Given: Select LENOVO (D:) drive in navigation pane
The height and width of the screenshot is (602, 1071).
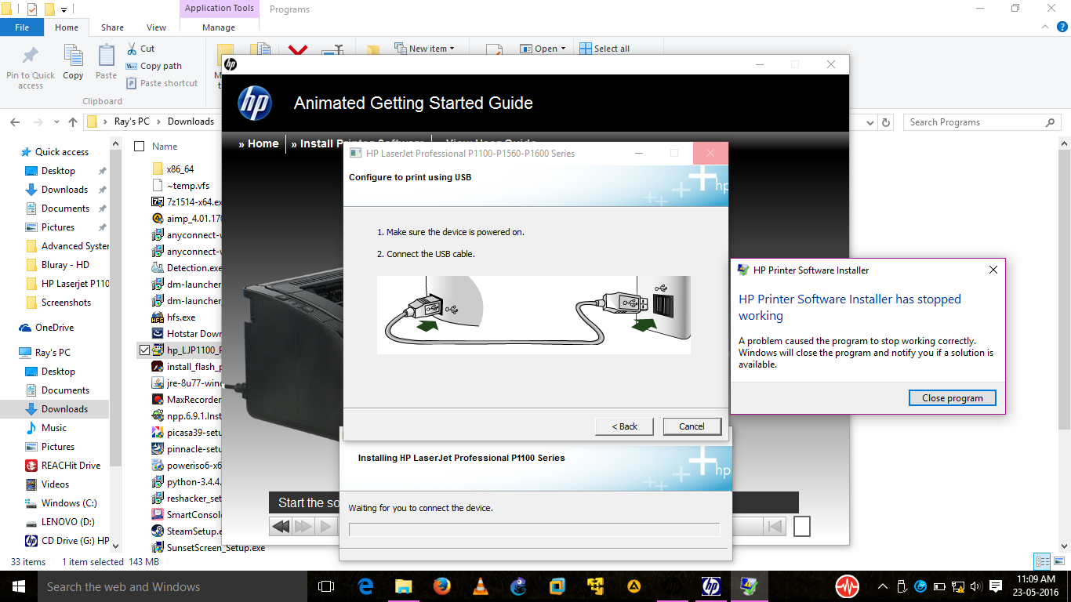Looking at the screenshot, I should point(67,522).
